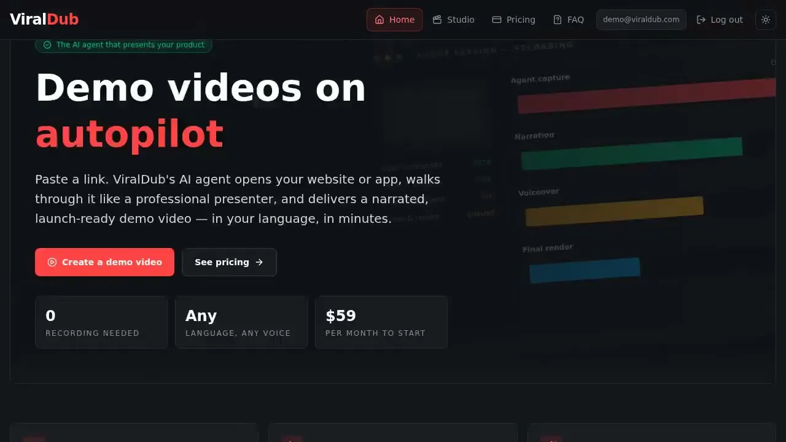This screenshot has height=442, width=786.
Task: Click the 'Demo videos on' heading text
Action: [x=201, y=87]
